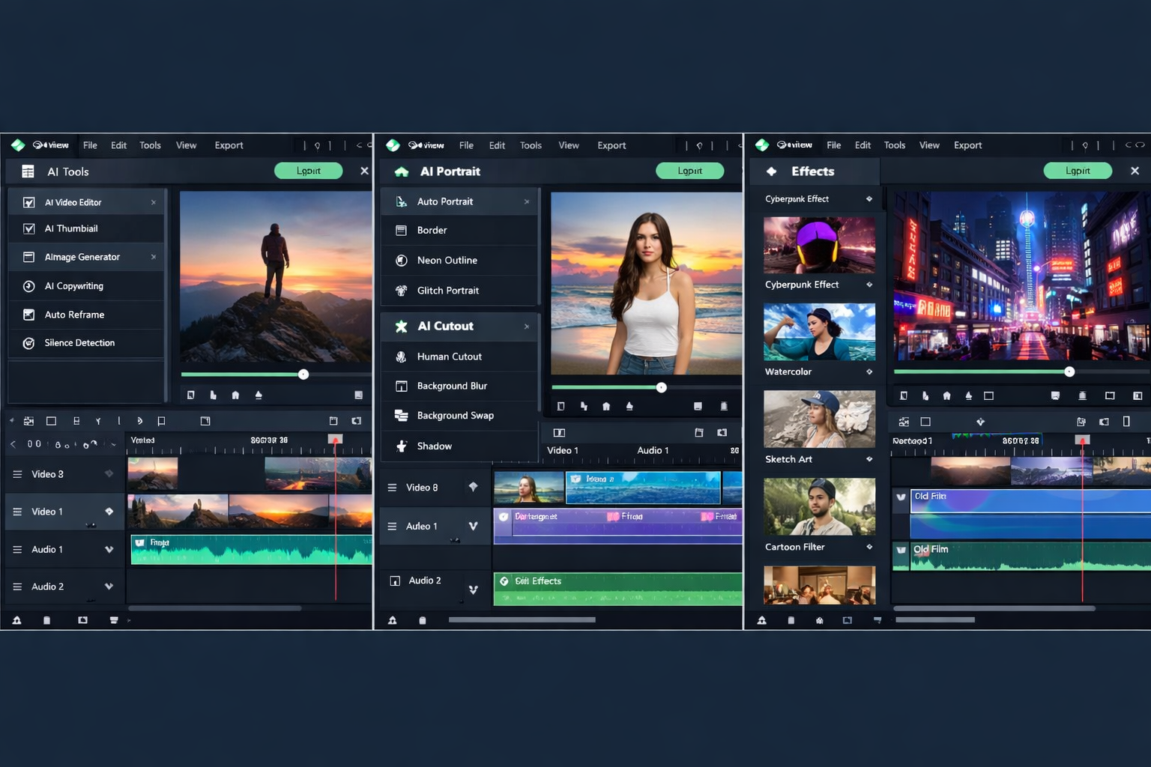This screenshot has height=767, width=1151.
Task: Open the Neon Outline effect
Action: pos(447,260)
